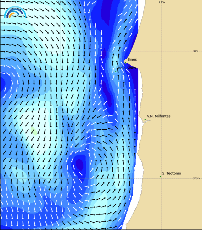The image size is (202, 230).
Task: Click the river estuary inlet beside V.N. Milfontes
Action: click(146, 122)
